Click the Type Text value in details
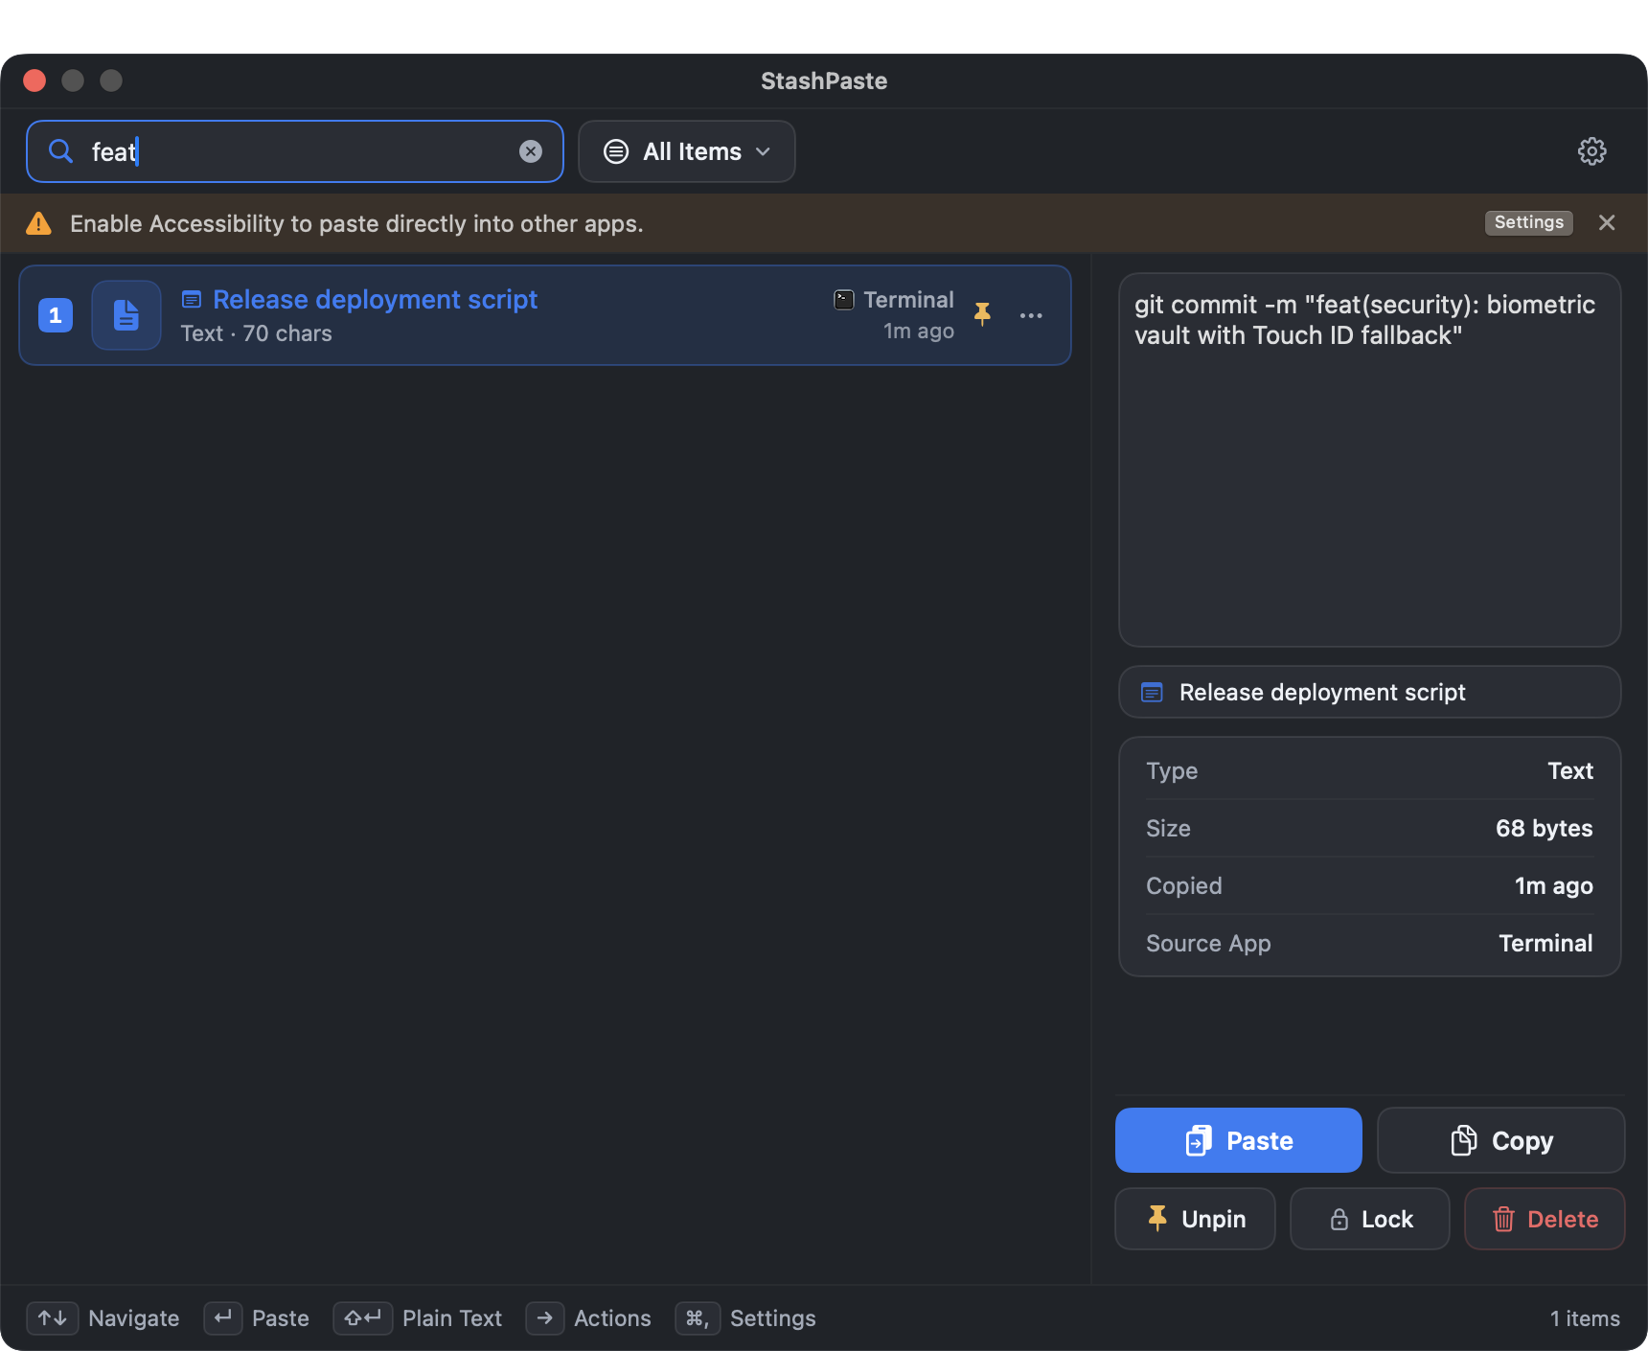Viewport: 1648px width, 1351px height. tap(1570, 770)
